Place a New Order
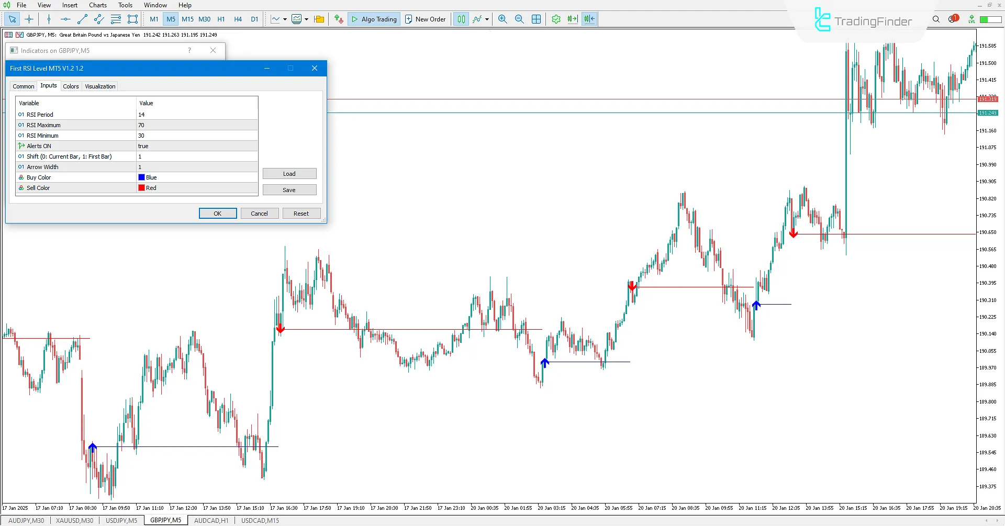Viewport: 1005px width, 526px height. pyautogui.click(x=426, y=19)
